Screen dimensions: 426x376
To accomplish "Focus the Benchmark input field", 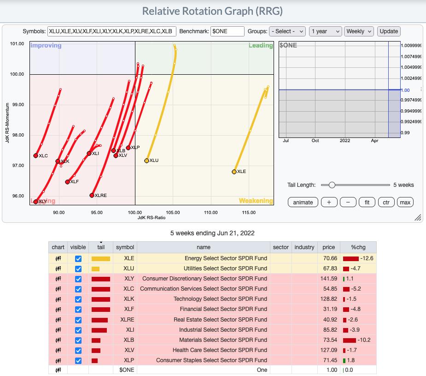I will tap(228, 31).
